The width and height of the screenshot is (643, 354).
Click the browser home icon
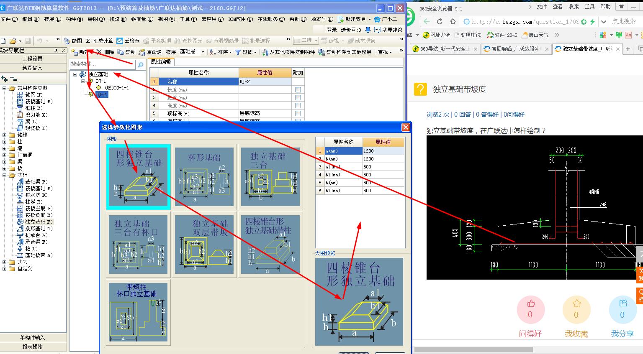[453, 22]
